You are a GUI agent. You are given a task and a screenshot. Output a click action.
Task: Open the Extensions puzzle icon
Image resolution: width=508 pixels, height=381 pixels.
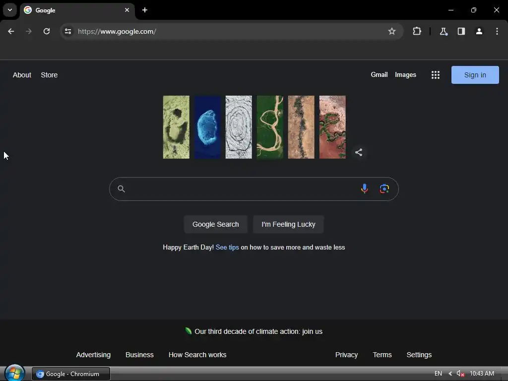click(x=417, y=31)
